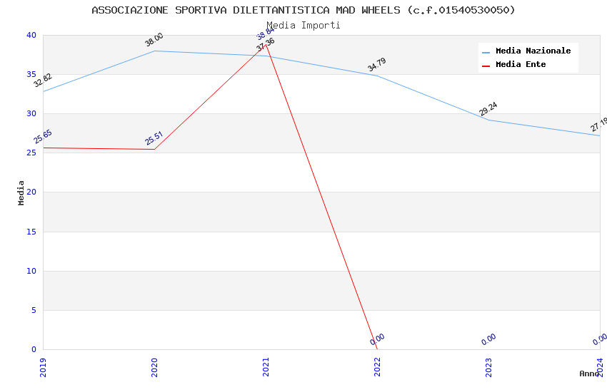Click the Anno x-axis title
This screenshot has width=607, height=392.
tap(589, 373)
